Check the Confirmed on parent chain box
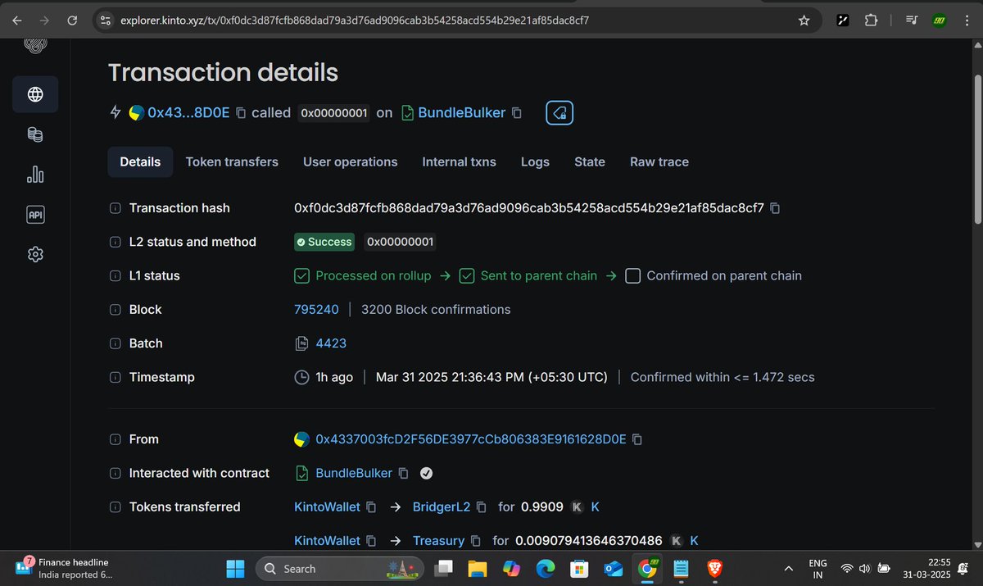The height and width of the screenshot is (586, 983). tap(632, 276)
